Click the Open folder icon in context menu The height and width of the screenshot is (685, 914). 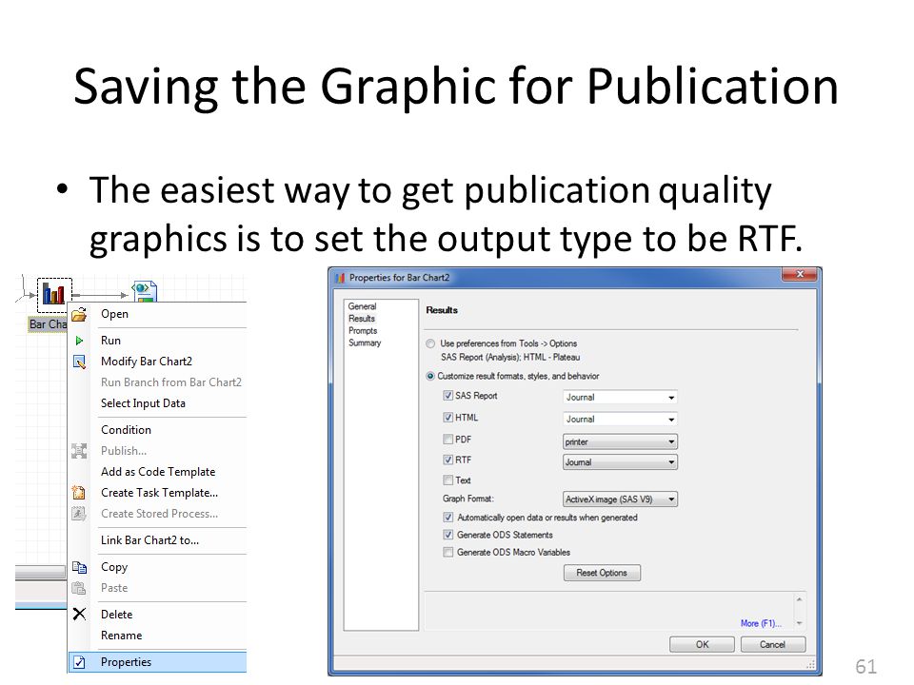point(79,315)
